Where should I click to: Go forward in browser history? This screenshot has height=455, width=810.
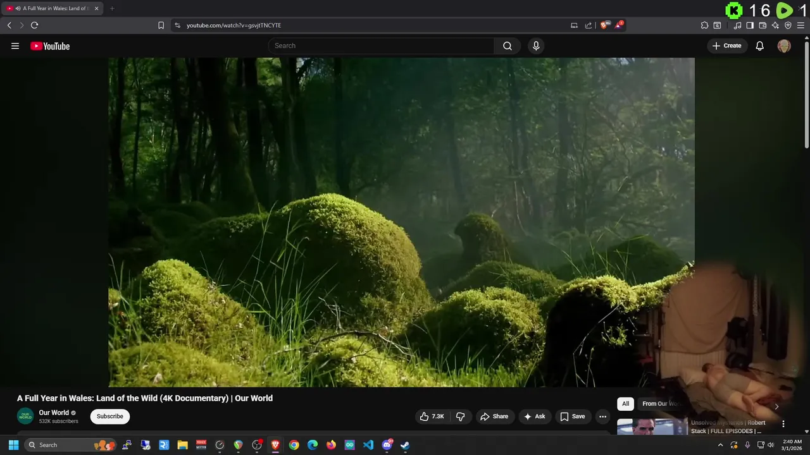pos(22,25)
